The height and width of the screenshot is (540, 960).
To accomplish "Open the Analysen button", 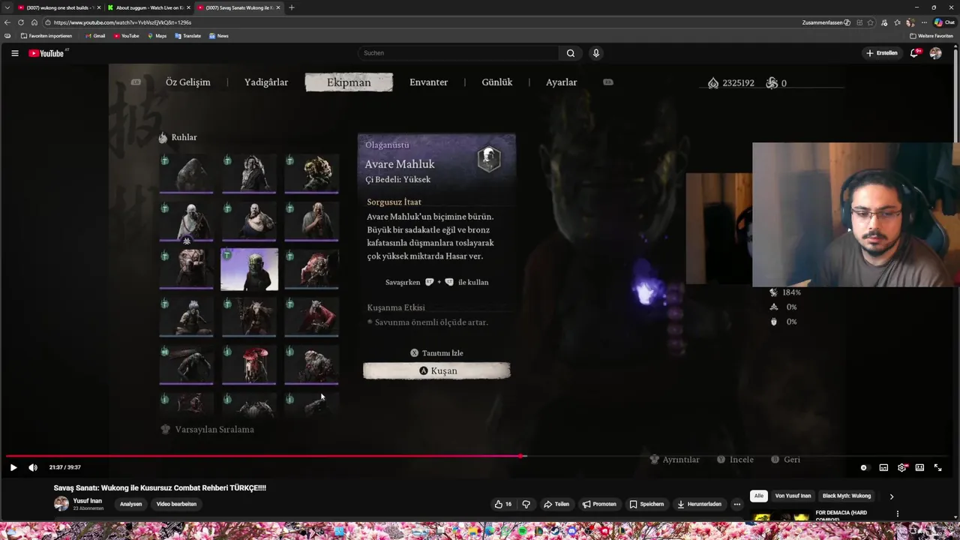I will click(x=130, y=504).
